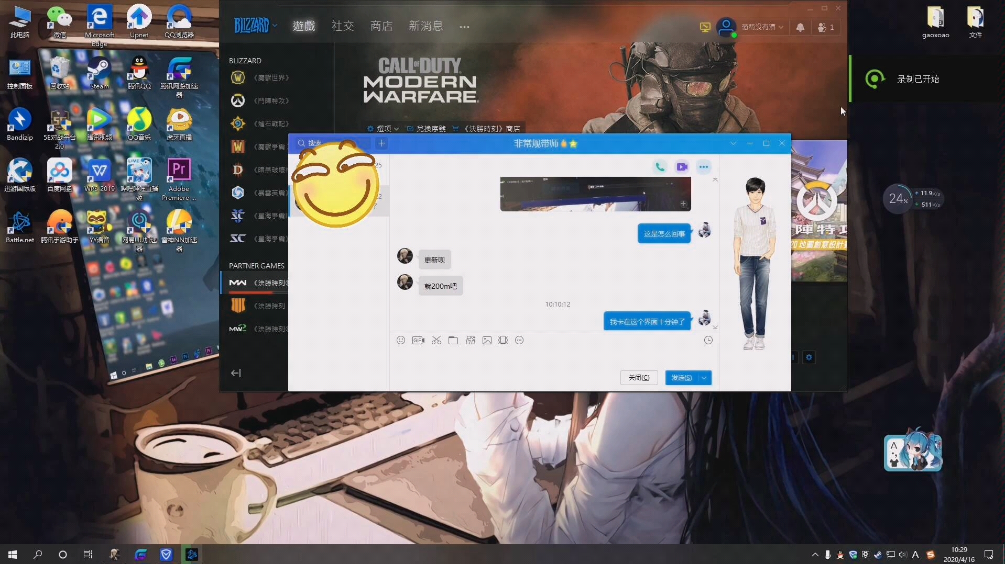Open chat message history clock icon
The height and width of the screenshot is (564, 1005).
coord(708,340)
